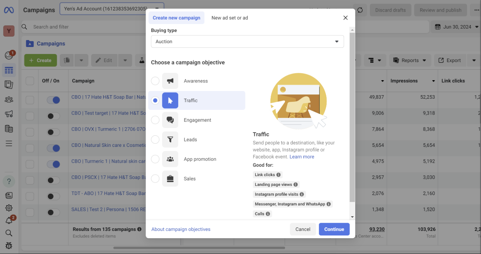This screenshot has height=254, width=481.
Task: Open the notifications bell with red badge
Action: tap(8, 220)
